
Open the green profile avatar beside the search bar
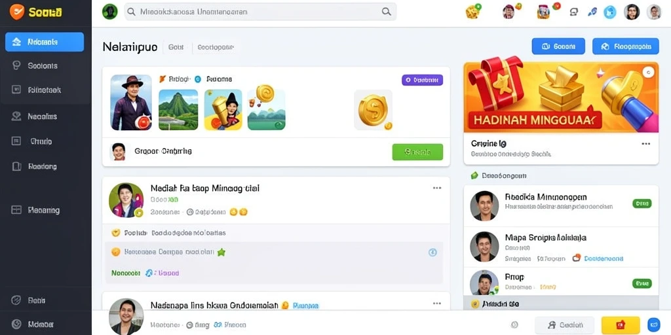click(110, 12)
